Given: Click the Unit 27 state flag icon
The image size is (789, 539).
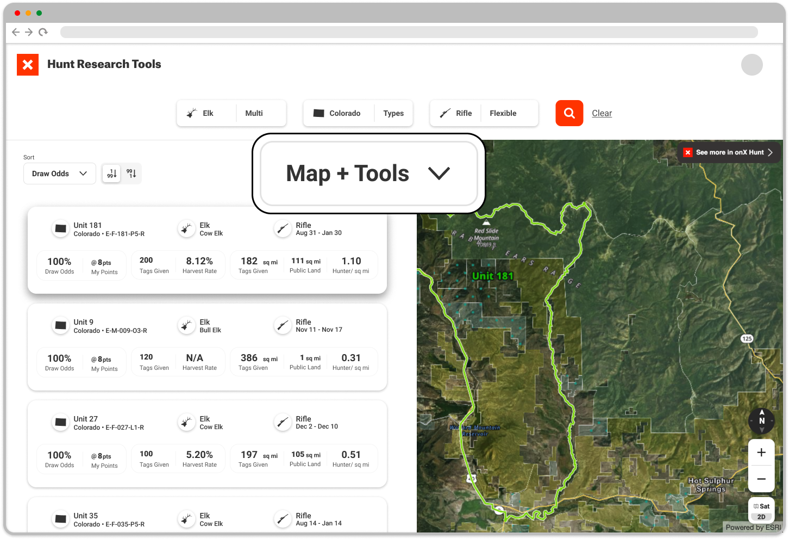Looking at the screenshot, I should 60,423.
